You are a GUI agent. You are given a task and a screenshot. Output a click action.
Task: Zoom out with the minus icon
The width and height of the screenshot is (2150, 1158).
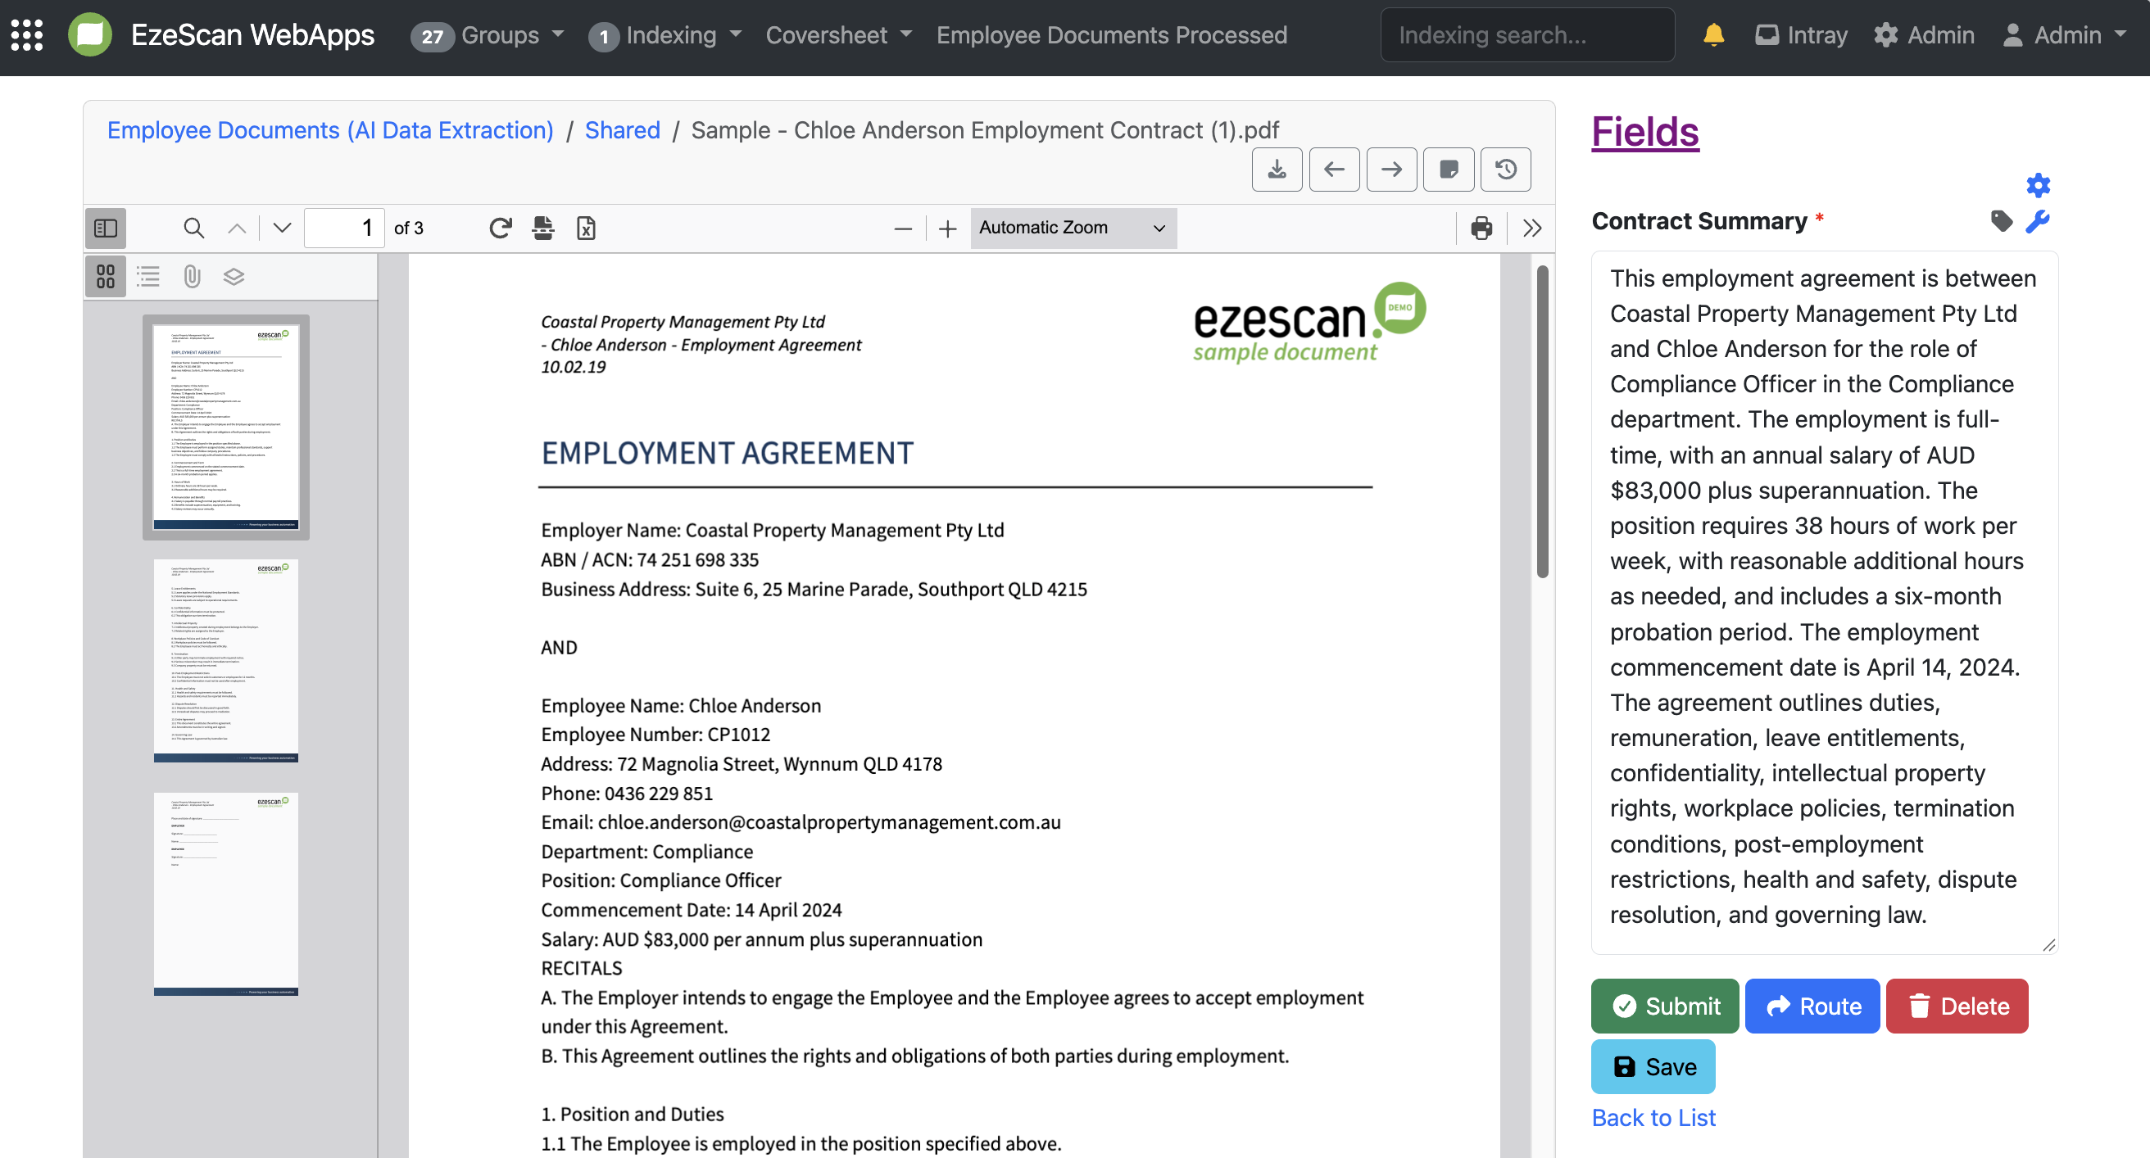coord(902,228)
